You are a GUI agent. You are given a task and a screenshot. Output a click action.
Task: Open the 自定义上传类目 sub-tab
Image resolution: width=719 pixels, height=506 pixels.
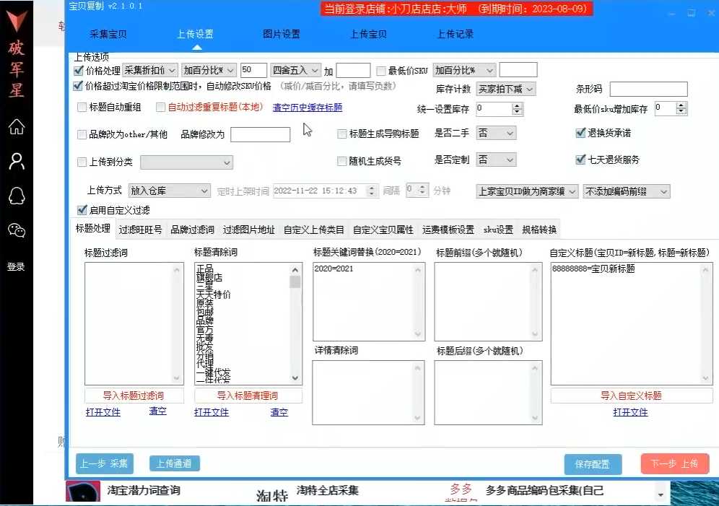pos(314,230)
